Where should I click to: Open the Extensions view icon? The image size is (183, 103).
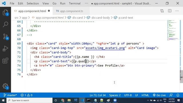pos(5,61)
